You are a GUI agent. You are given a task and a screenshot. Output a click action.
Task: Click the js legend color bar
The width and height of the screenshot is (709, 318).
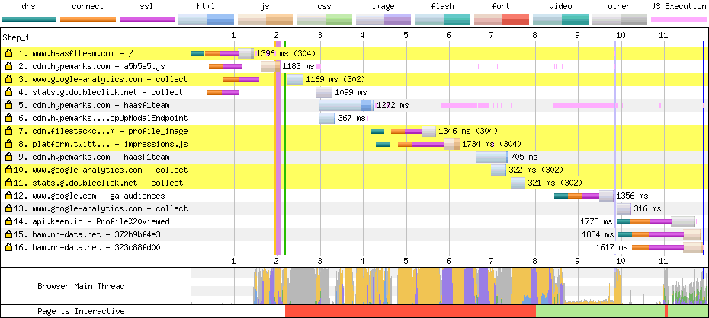click(265, 19)
